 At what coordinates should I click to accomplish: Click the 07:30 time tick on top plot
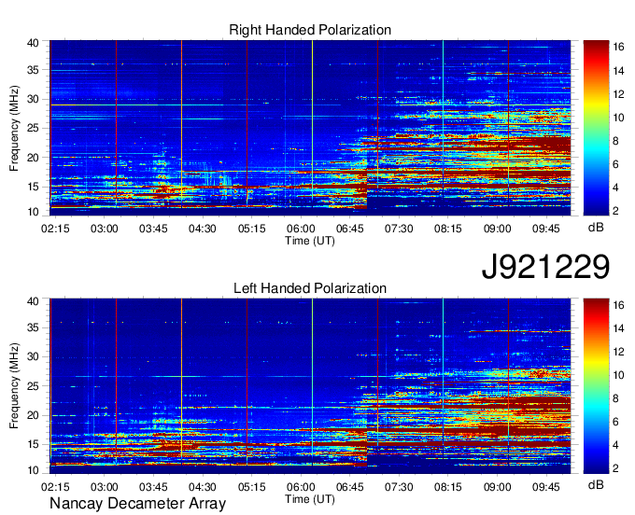coord(399,229)
